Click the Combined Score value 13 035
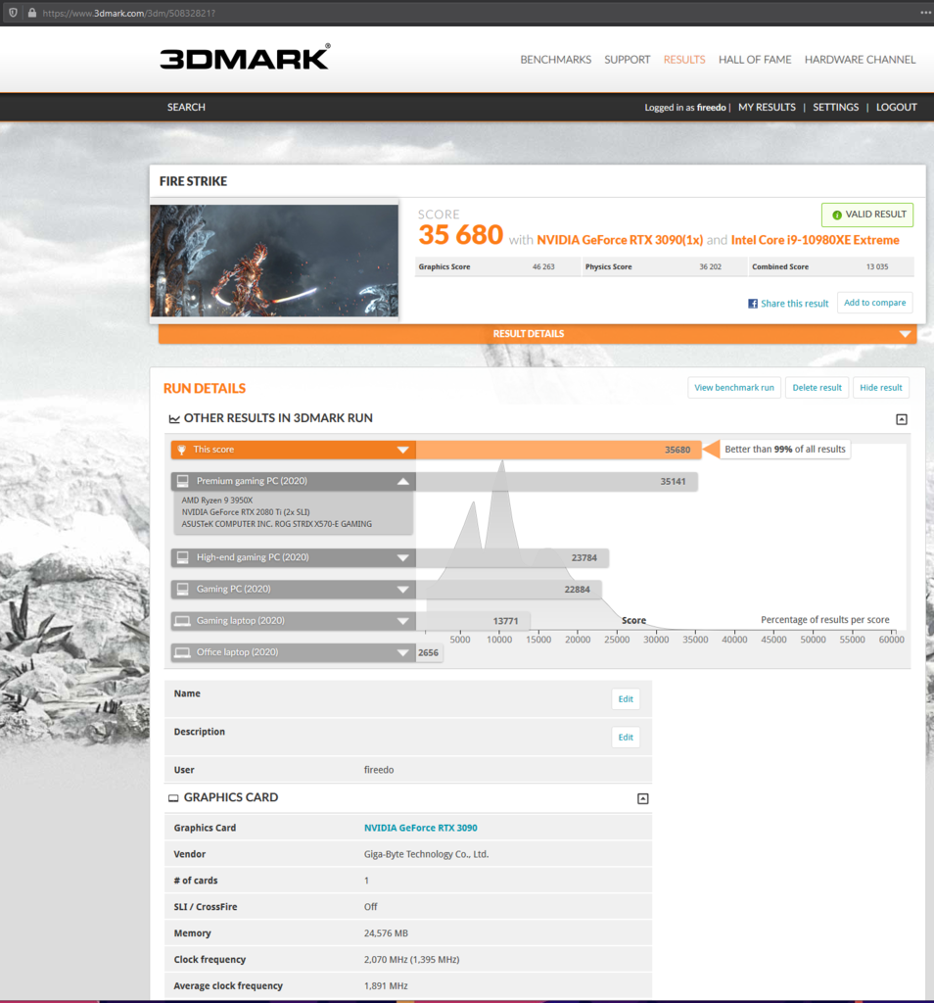This screenshot has width=934, height=1003. [x=877, y=266]
